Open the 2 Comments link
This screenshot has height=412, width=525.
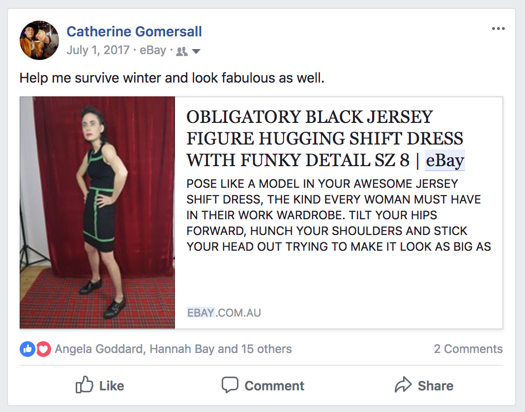coord(468,349)
